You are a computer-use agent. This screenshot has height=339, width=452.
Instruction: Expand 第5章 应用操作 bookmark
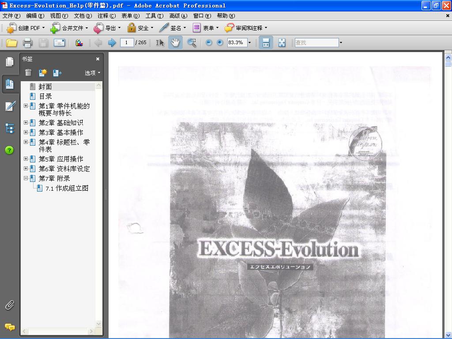tap(26, 159)
